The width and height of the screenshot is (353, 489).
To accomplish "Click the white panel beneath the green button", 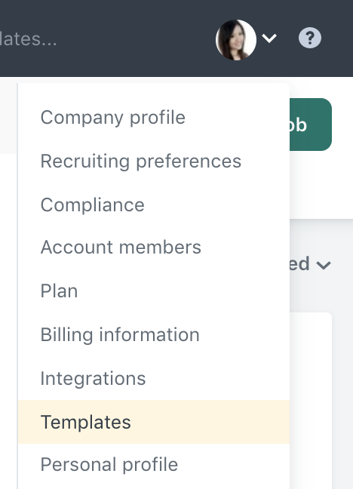I will coord(321,187).
